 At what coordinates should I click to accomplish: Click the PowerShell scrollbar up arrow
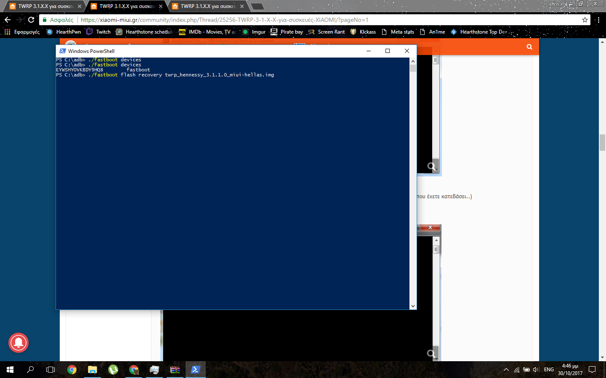click(x=413, y=61)
